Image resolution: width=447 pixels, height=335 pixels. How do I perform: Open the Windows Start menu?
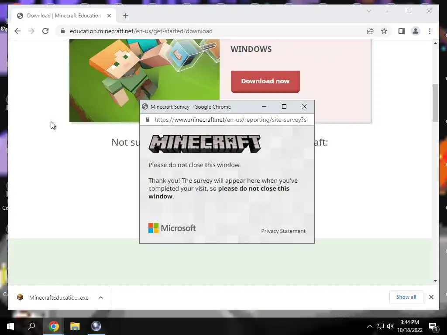click(10, 326)
